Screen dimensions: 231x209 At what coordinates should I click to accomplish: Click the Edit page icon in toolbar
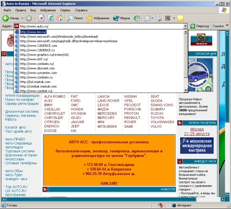(x=168, y=18)
